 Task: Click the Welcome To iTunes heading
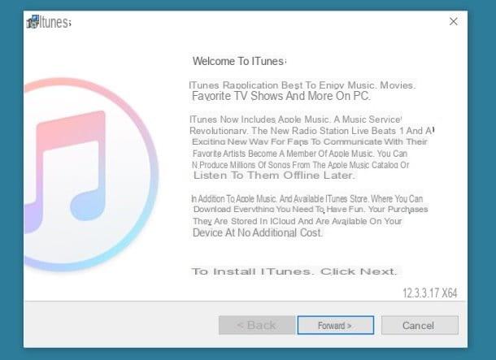239,61
